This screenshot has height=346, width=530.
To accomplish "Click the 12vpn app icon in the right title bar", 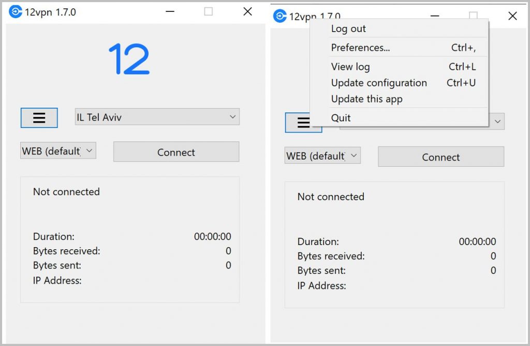I will coord(280,16).
